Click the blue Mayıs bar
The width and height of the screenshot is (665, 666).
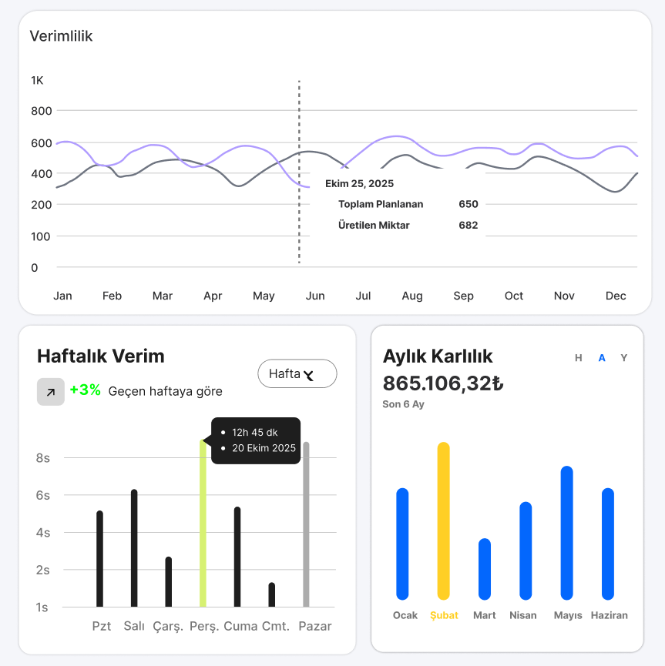pos(567,533)
